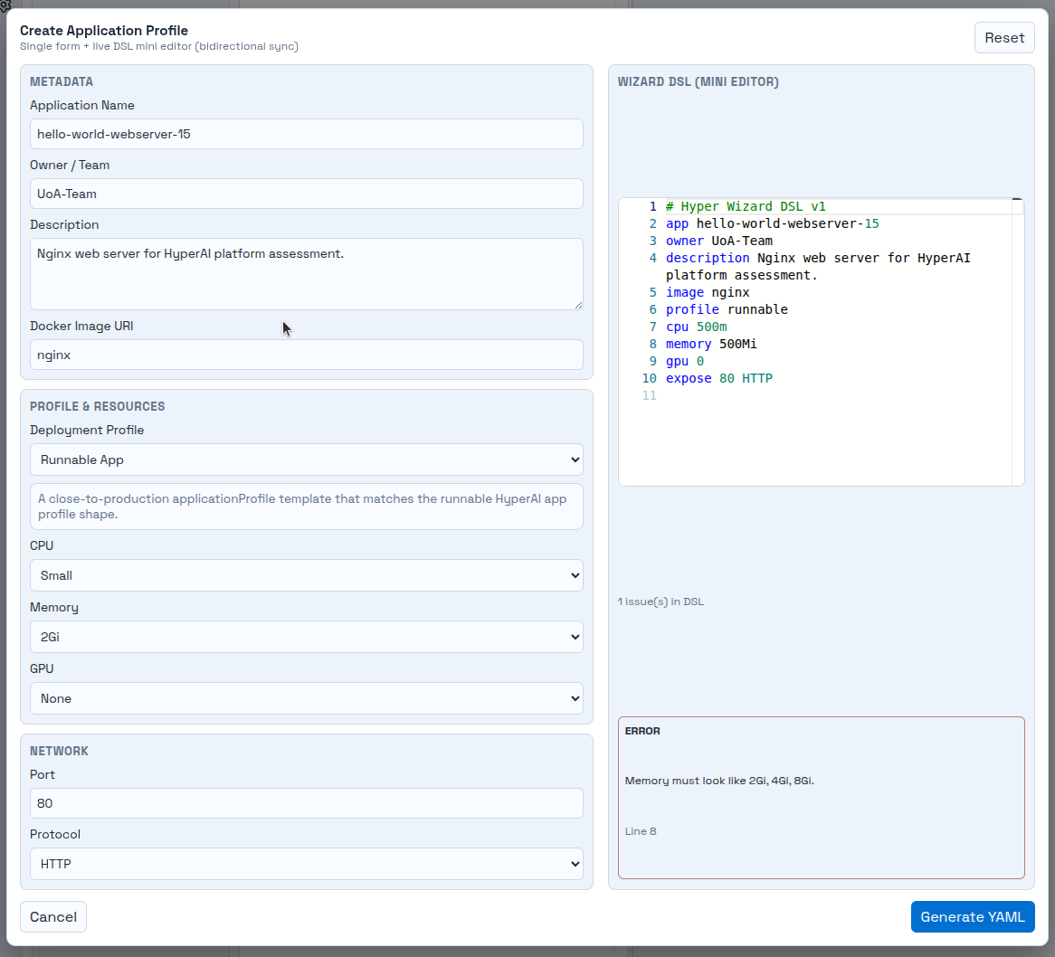Open the GPU dropdown
Image resolution: width=1055 pixels, height=957 pixels.
pyautogui.click(x=306, y=698)
